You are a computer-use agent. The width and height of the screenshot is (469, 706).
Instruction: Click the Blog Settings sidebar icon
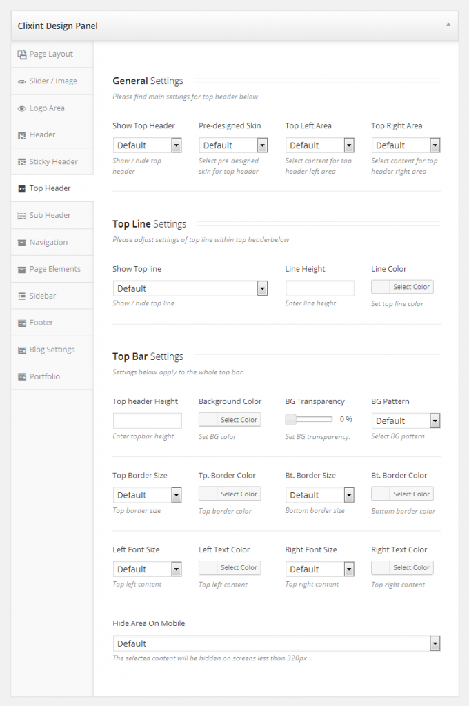[22, 350]
